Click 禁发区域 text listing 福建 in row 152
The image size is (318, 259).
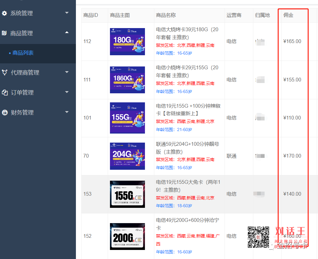click(188, 240)
